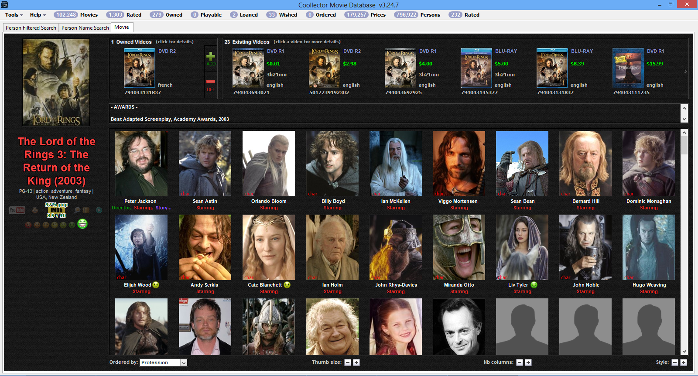
Task: Open the Help menu
Action: click(x=38, y=15)
